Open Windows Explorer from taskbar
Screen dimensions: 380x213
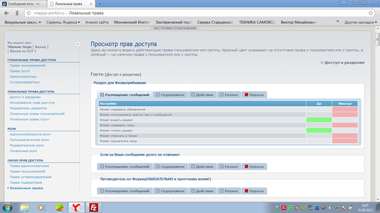tap(24, 208)
